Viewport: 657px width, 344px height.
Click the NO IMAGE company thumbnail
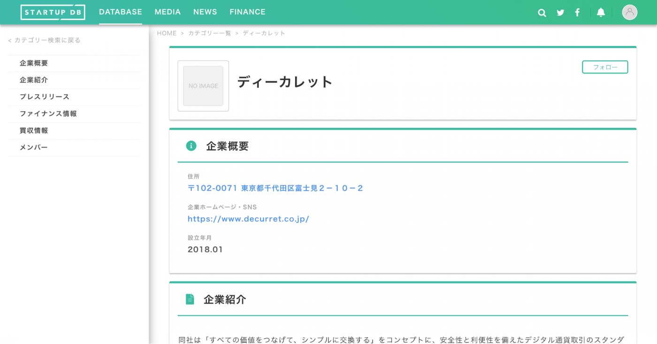[203, 86]
